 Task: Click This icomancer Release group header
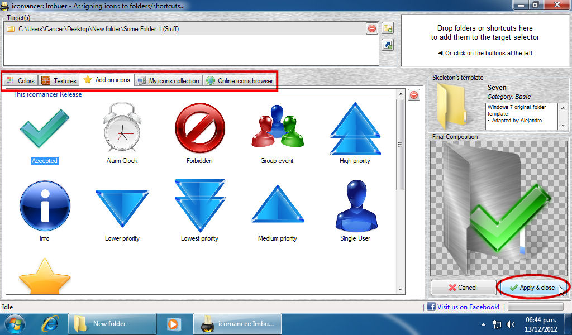[47, 94]
